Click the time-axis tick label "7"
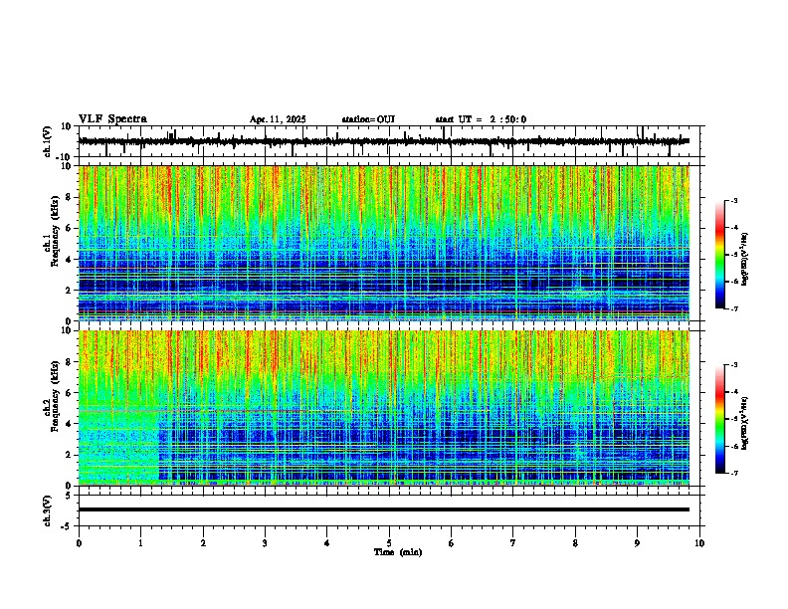 click(x=513, y=543)
